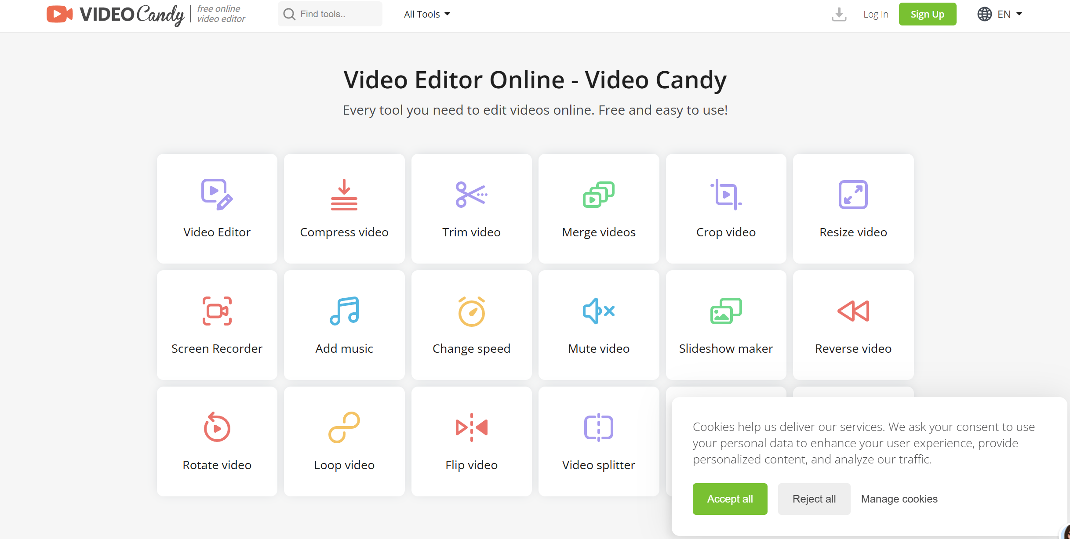Click the Slideshow maker picture icon

726,311
